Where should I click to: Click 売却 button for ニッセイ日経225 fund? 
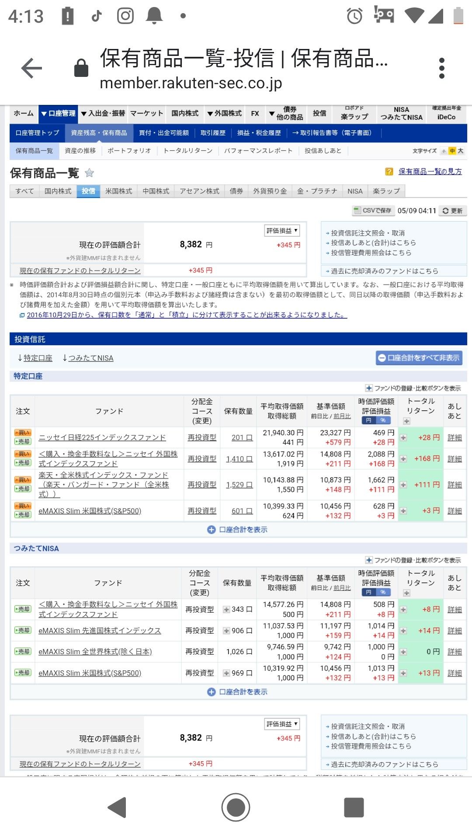23,441
